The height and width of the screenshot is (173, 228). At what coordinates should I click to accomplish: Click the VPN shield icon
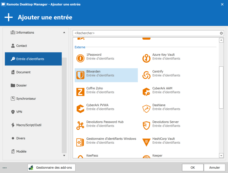(13, 112)
